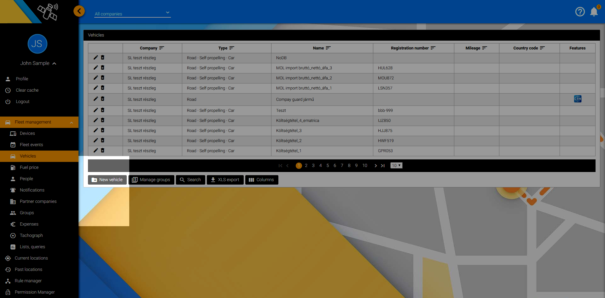605x298 pixels.
Task: Jump to page 5 of results
Action: click(328, 166)
